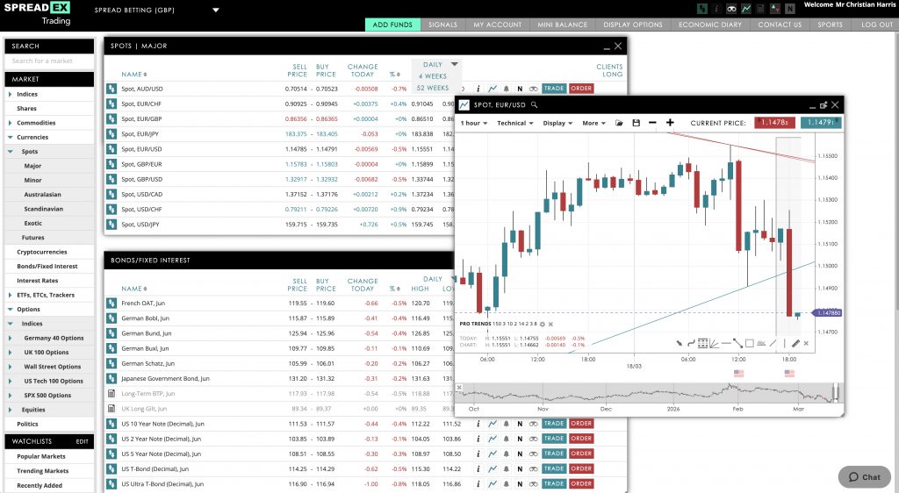Select Fibonacci grid drawing tool
The height and width of the screenshot is (493, 899).
tap(703, 344)
